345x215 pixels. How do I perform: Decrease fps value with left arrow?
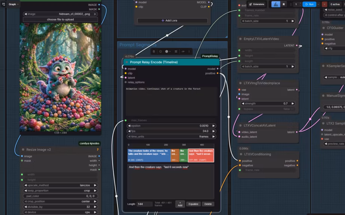click(129, 131)
